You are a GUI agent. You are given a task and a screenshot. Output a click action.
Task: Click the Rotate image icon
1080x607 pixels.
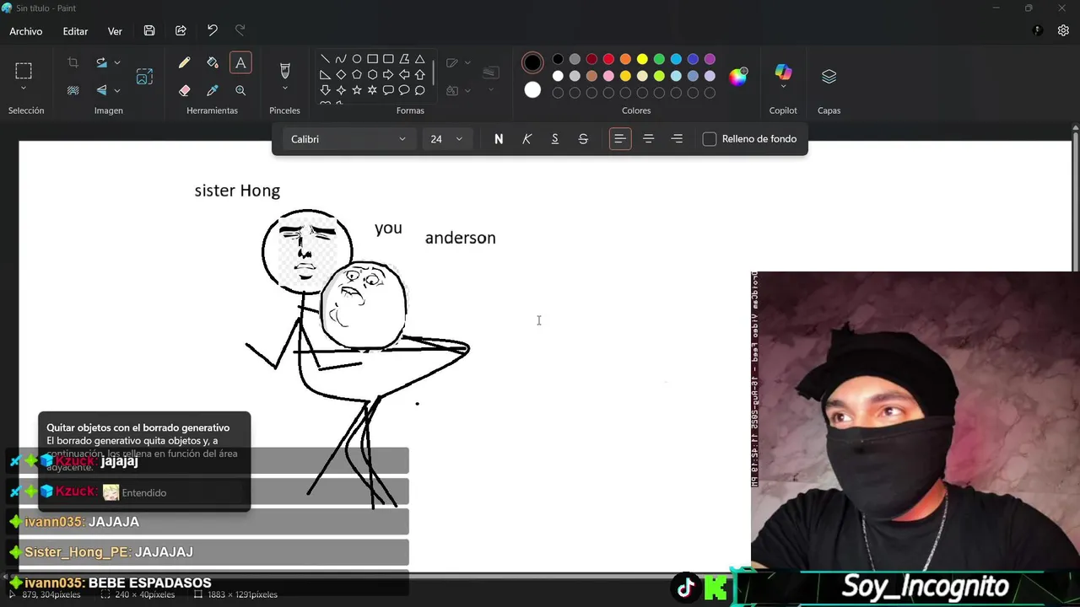tap(101, 62)
